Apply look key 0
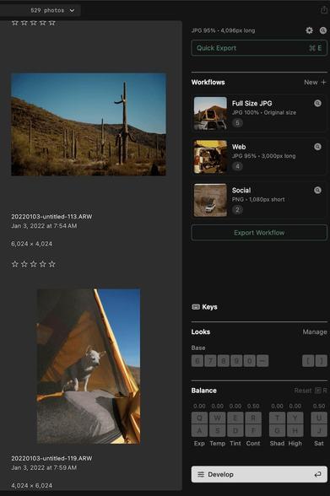Screen dimensions: 330x496 point(249,361)
